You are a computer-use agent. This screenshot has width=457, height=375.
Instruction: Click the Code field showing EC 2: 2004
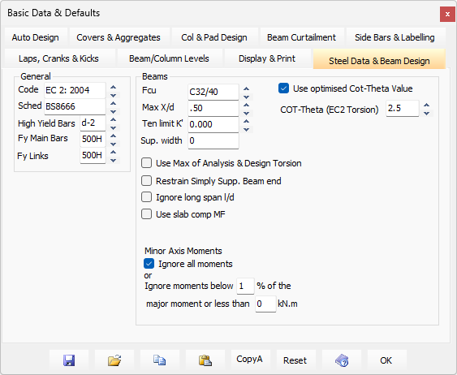[75, 90]
